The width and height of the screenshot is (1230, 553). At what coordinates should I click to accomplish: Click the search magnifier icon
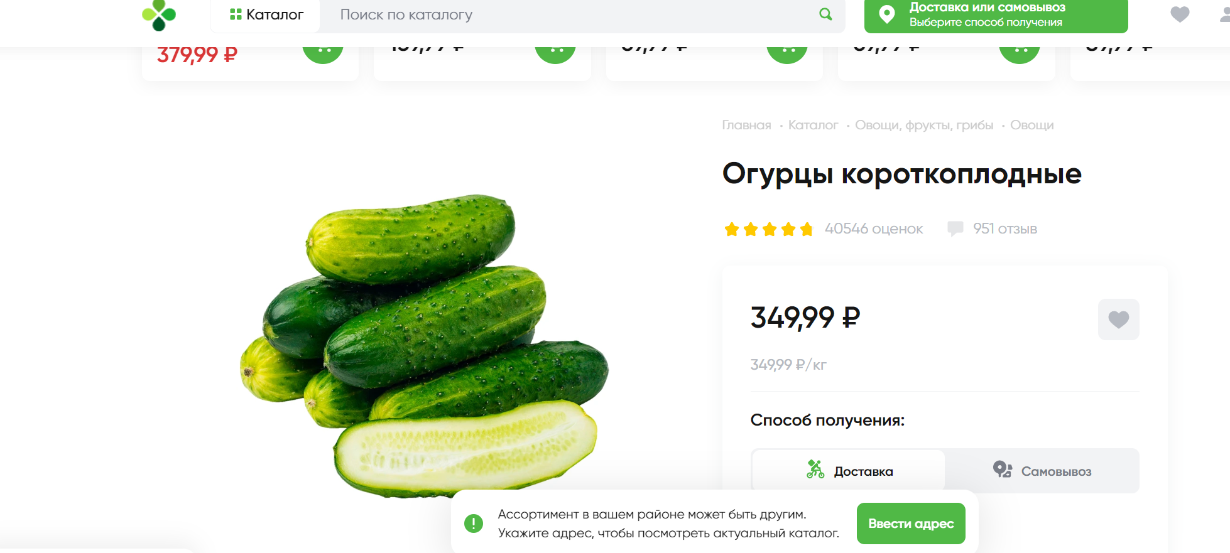pos(825,14)
